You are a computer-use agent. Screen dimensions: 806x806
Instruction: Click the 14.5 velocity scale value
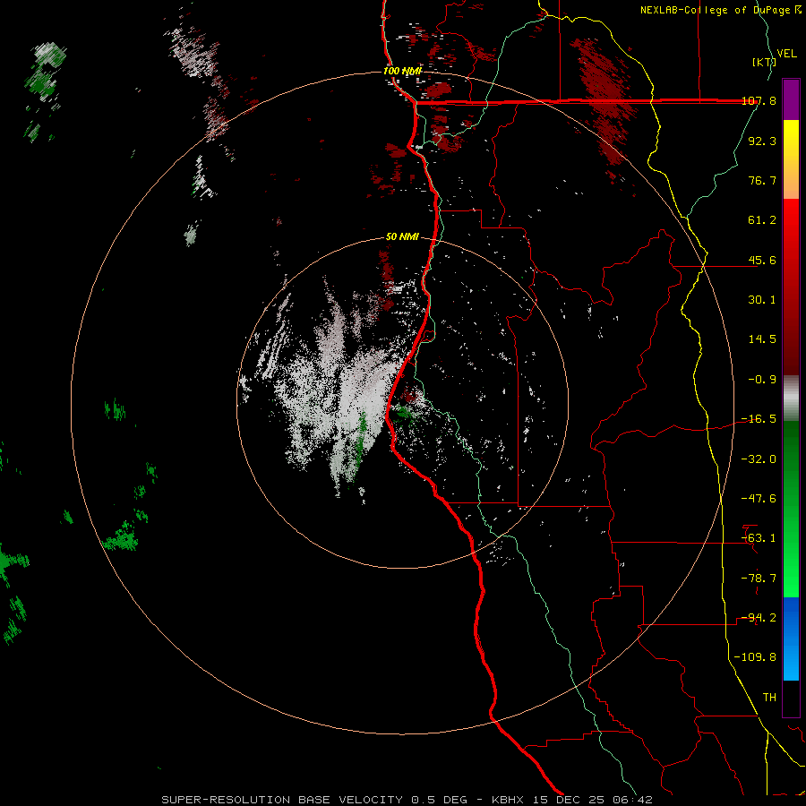[762, 339]
